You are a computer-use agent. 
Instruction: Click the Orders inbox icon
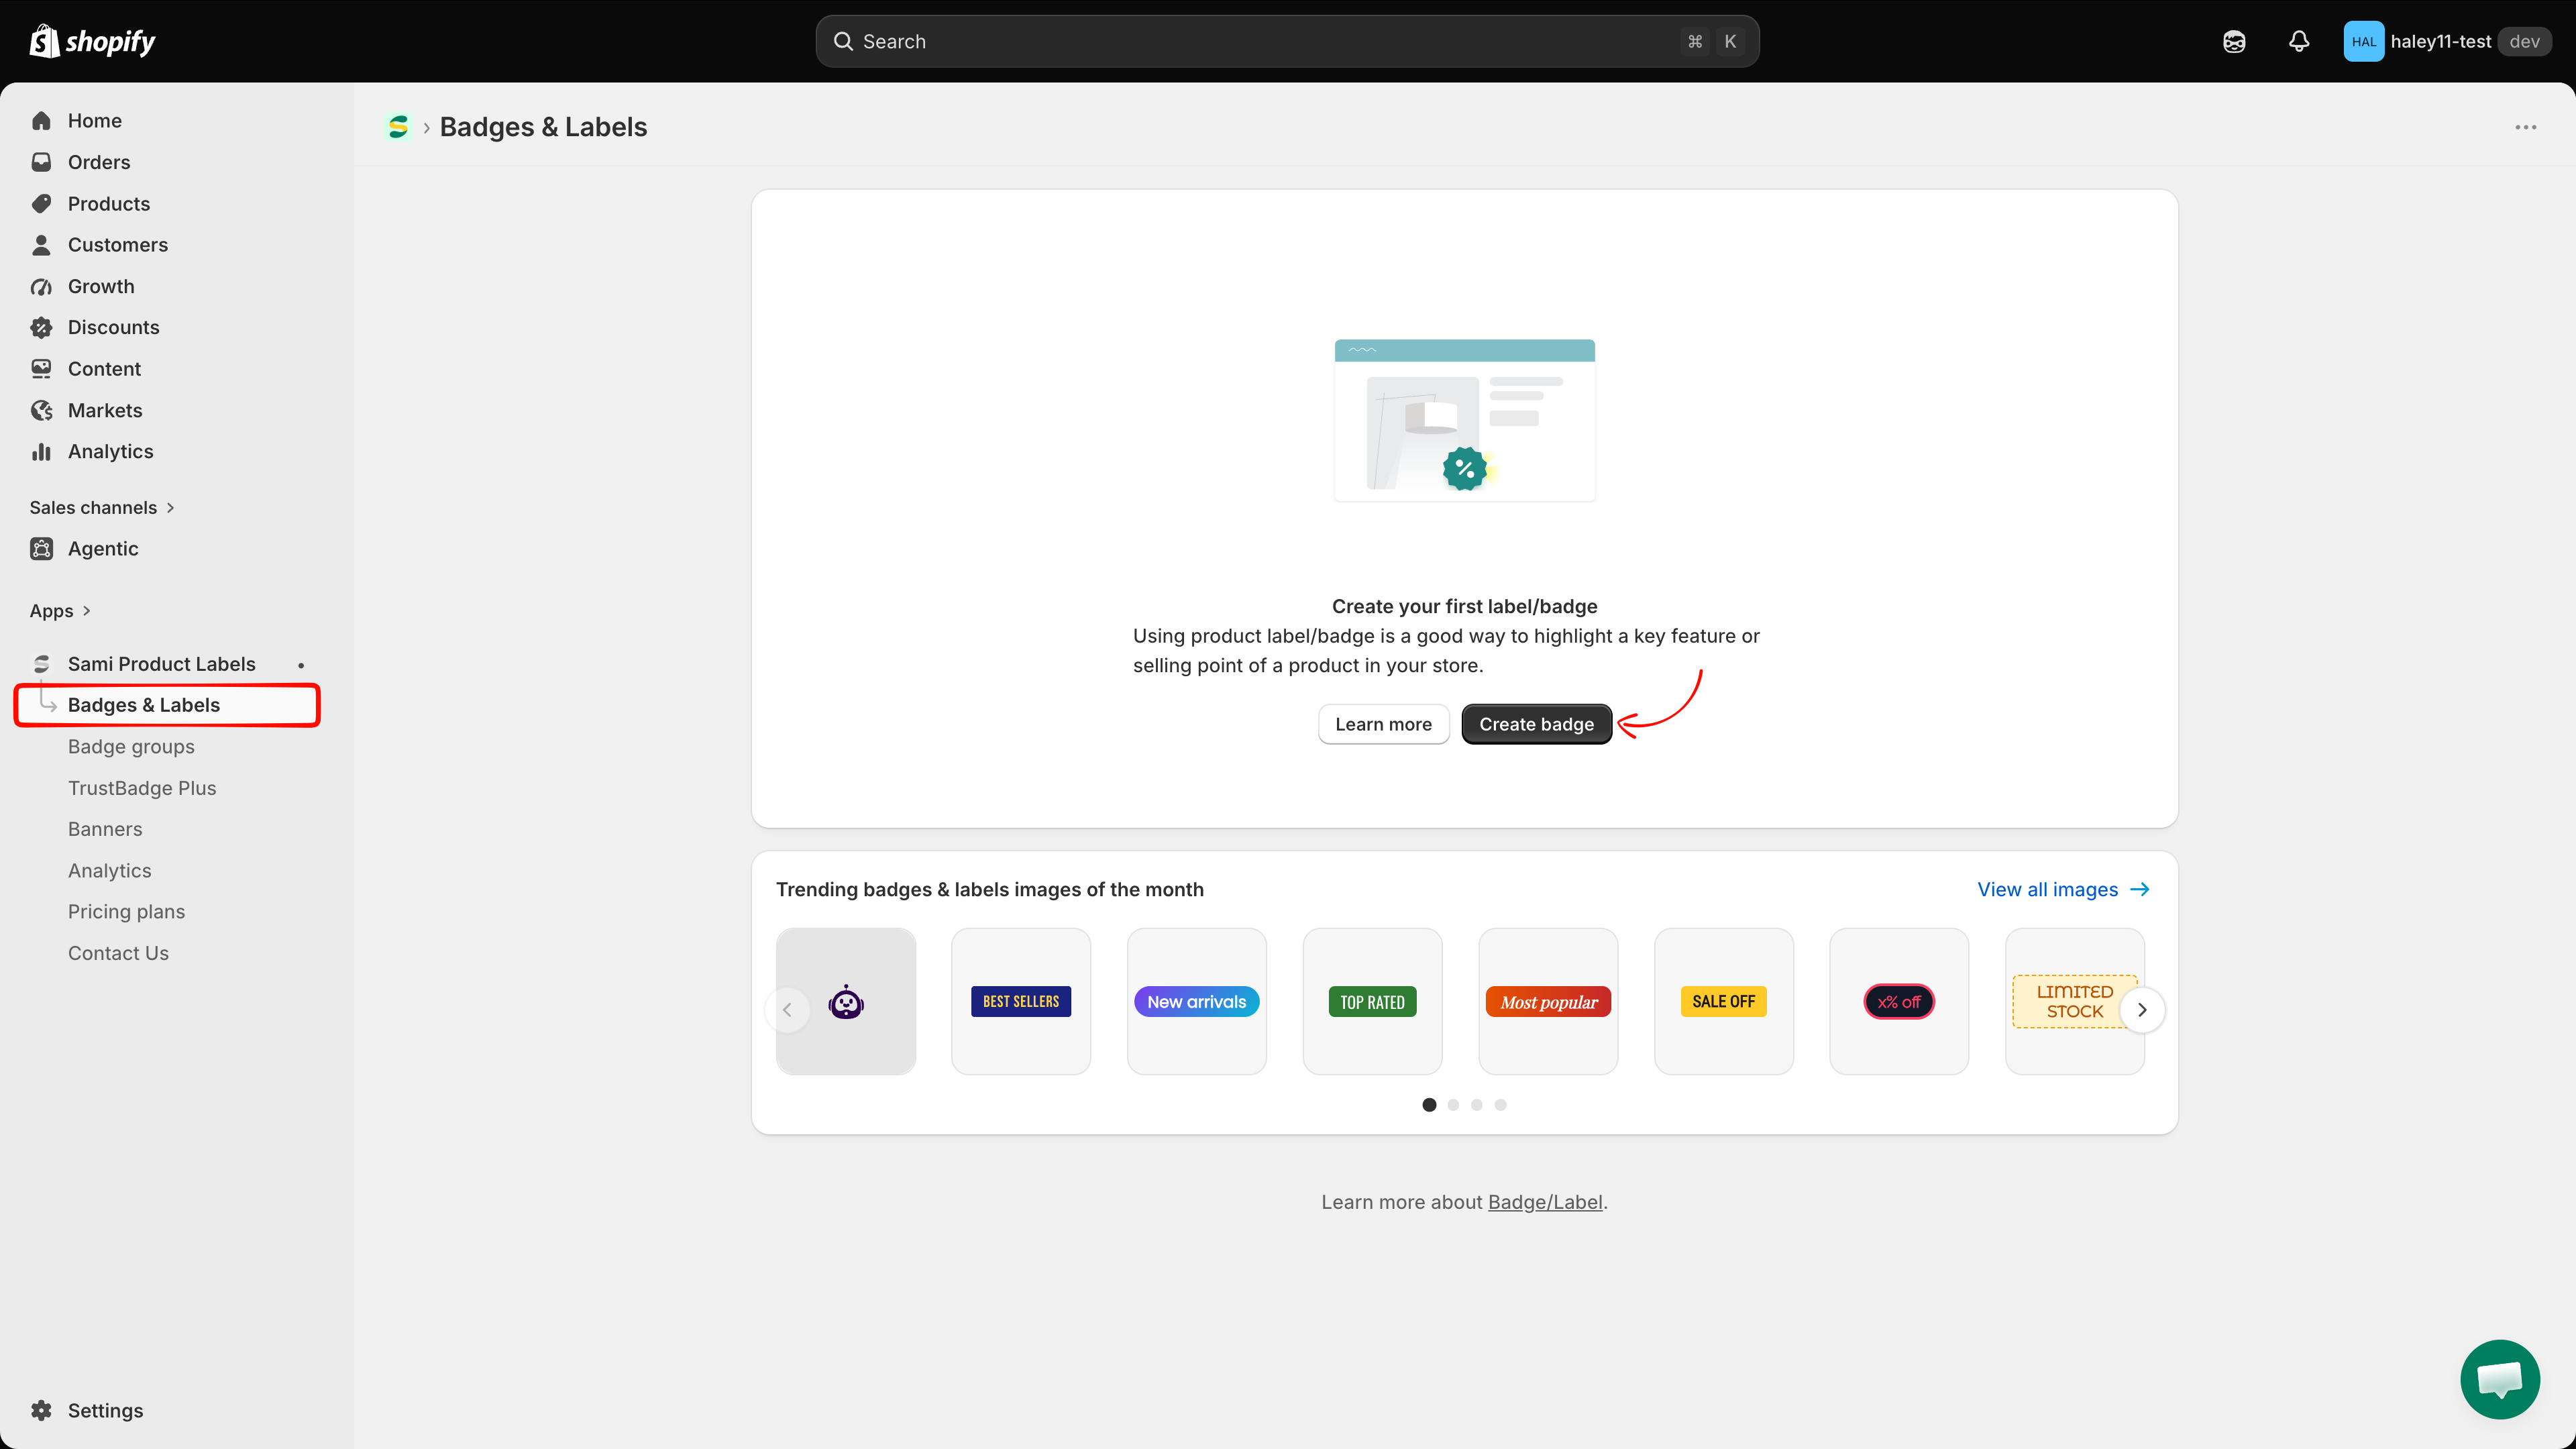41,162
